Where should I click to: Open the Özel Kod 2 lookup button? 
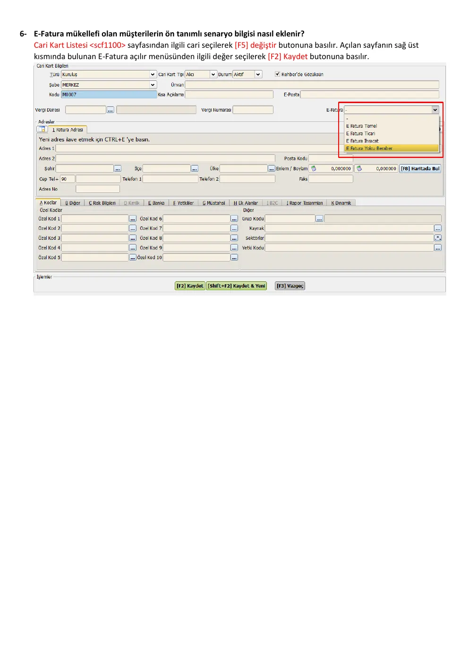pos(133,228)
